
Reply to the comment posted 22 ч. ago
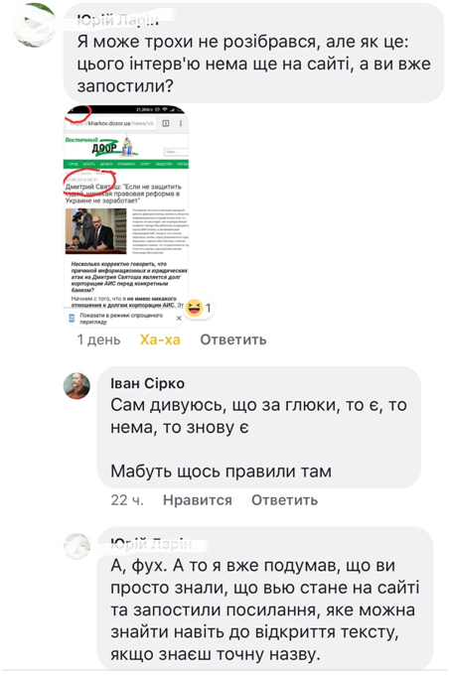point(285,500)
